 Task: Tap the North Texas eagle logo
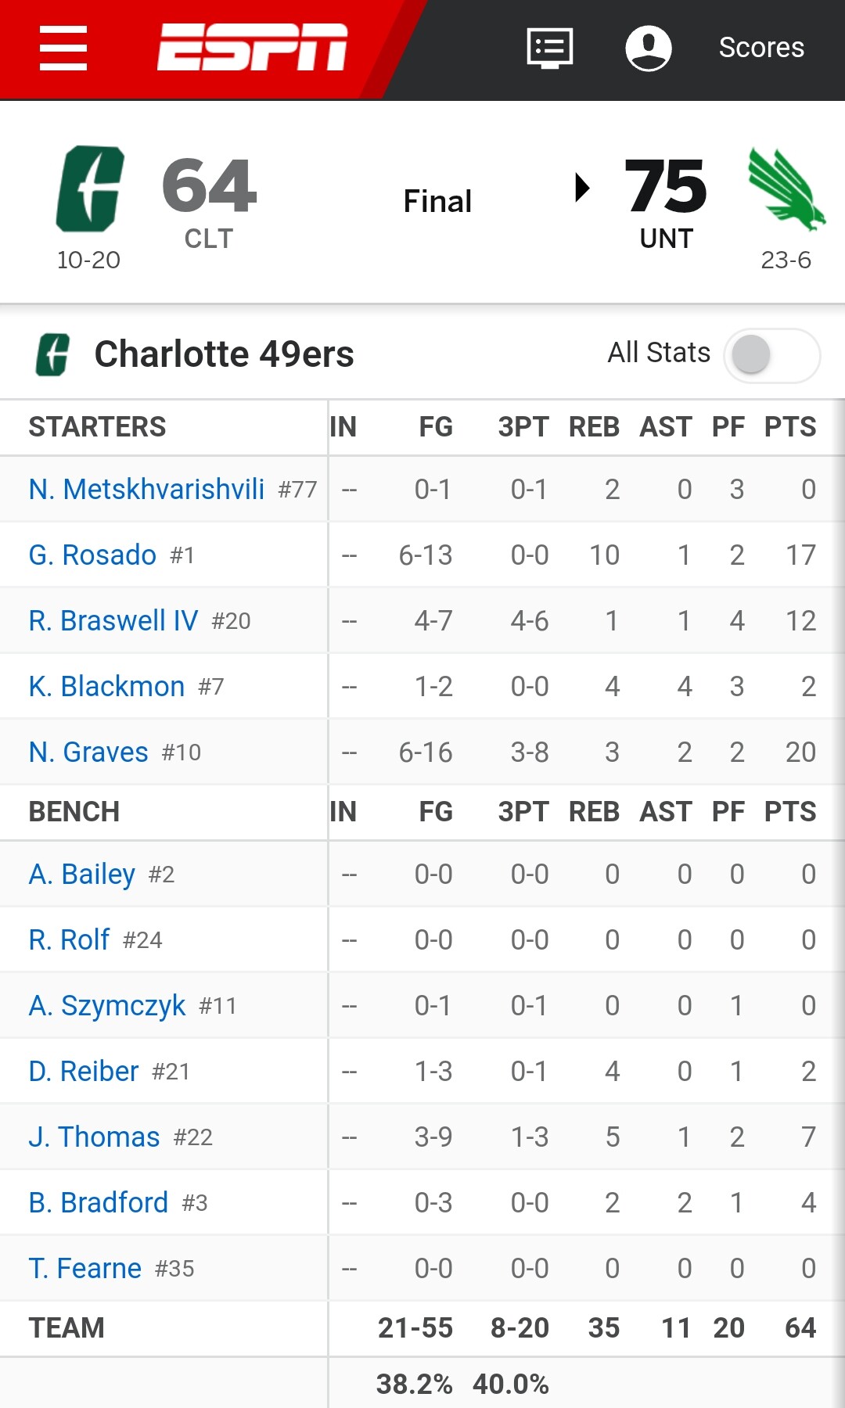coord(786,189)
